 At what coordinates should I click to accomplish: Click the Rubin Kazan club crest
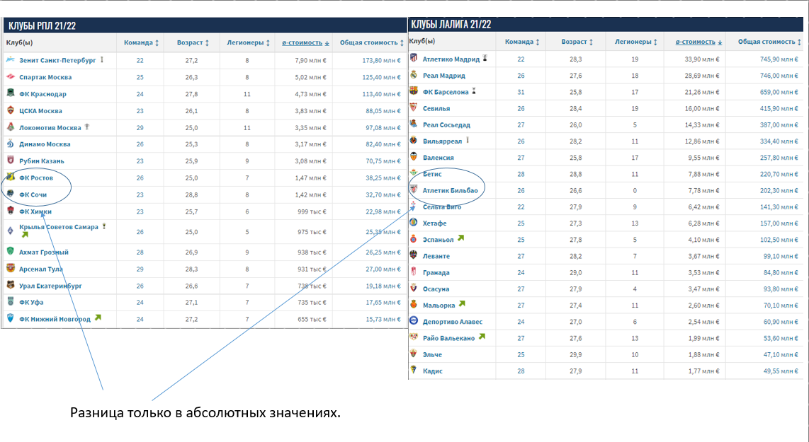[11, 161]
